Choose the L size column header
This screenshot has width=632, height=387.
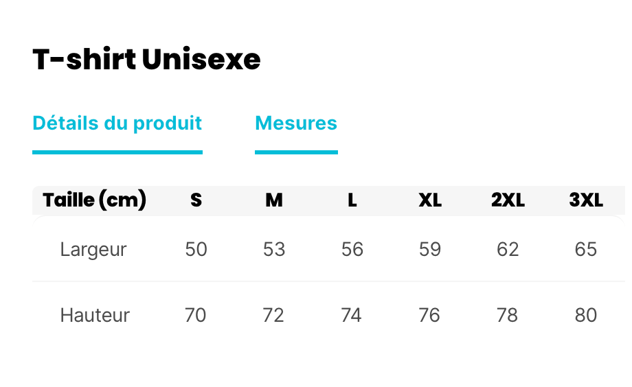(352, 200)
